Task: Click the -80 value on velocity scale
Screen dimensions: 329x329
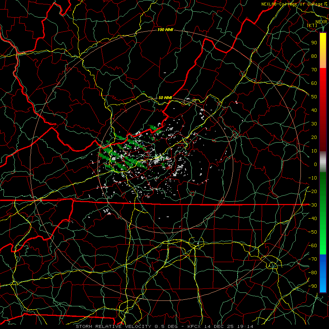Action: tap(313, 273)
